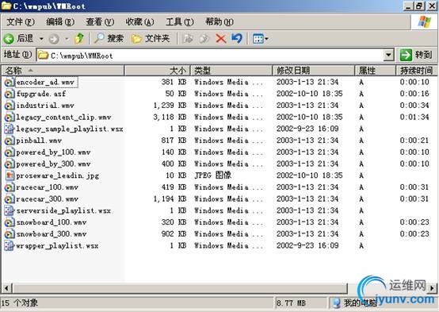The width and height of the screenshot is (439, 312).
Task: Open the Favorites (收藏) menu
Action: pos(139,21)
